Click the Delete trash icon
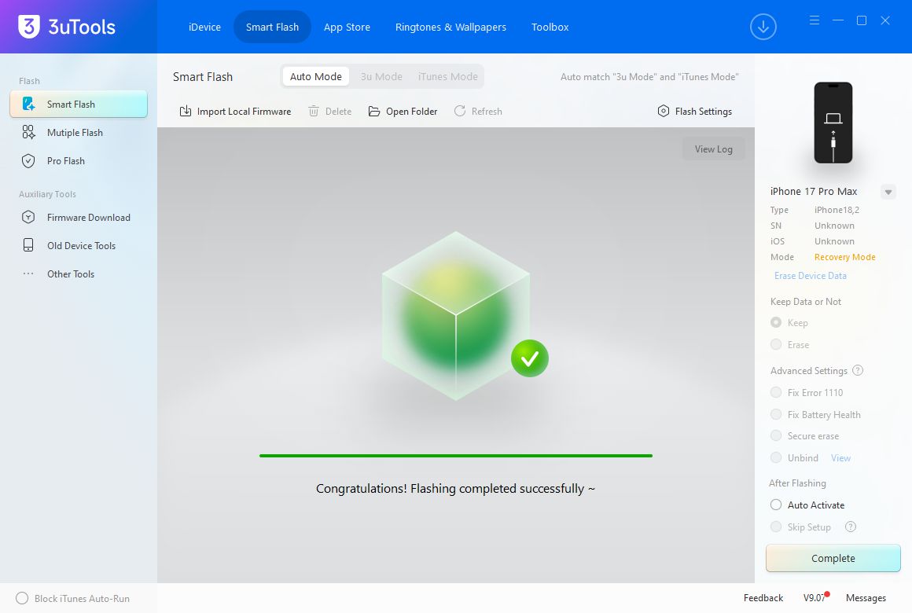912x613 pixels. pyautogui.click(x=314, y=111)
